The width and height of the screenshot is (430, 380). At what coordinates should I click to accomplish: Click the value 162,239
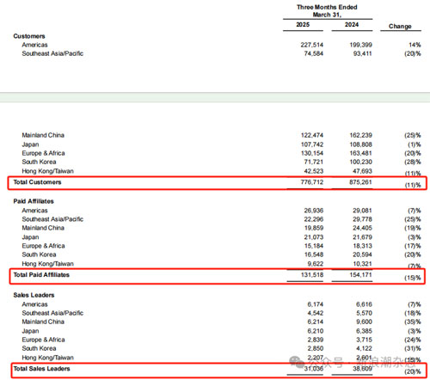360,135
